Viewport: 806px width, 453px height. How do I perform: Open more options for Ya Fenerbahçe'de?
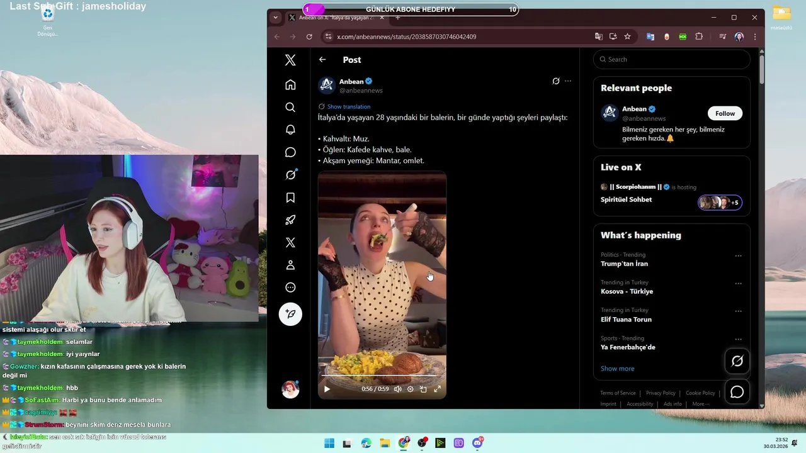coord(738,340)
